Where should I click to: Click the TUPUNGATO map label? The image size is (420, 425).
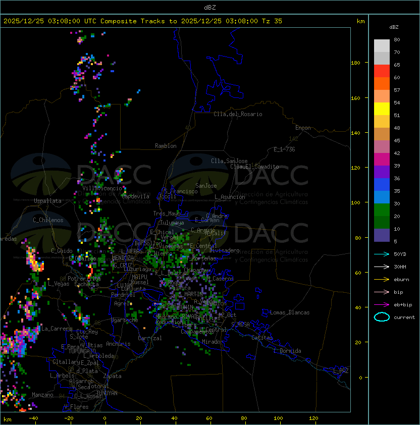82,351
